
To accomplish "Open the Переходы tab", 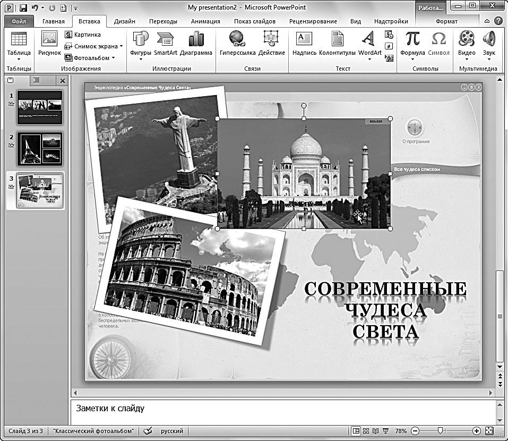I will (163, 21).
